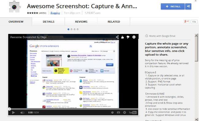Select the fourth carousel dot
This screenshot has height=121, width=199.
tap(77, 29)
